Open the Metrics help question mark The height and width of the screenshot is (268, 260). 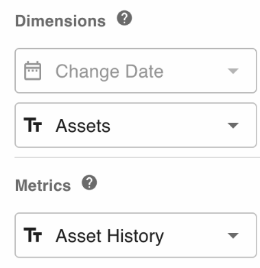89,183
